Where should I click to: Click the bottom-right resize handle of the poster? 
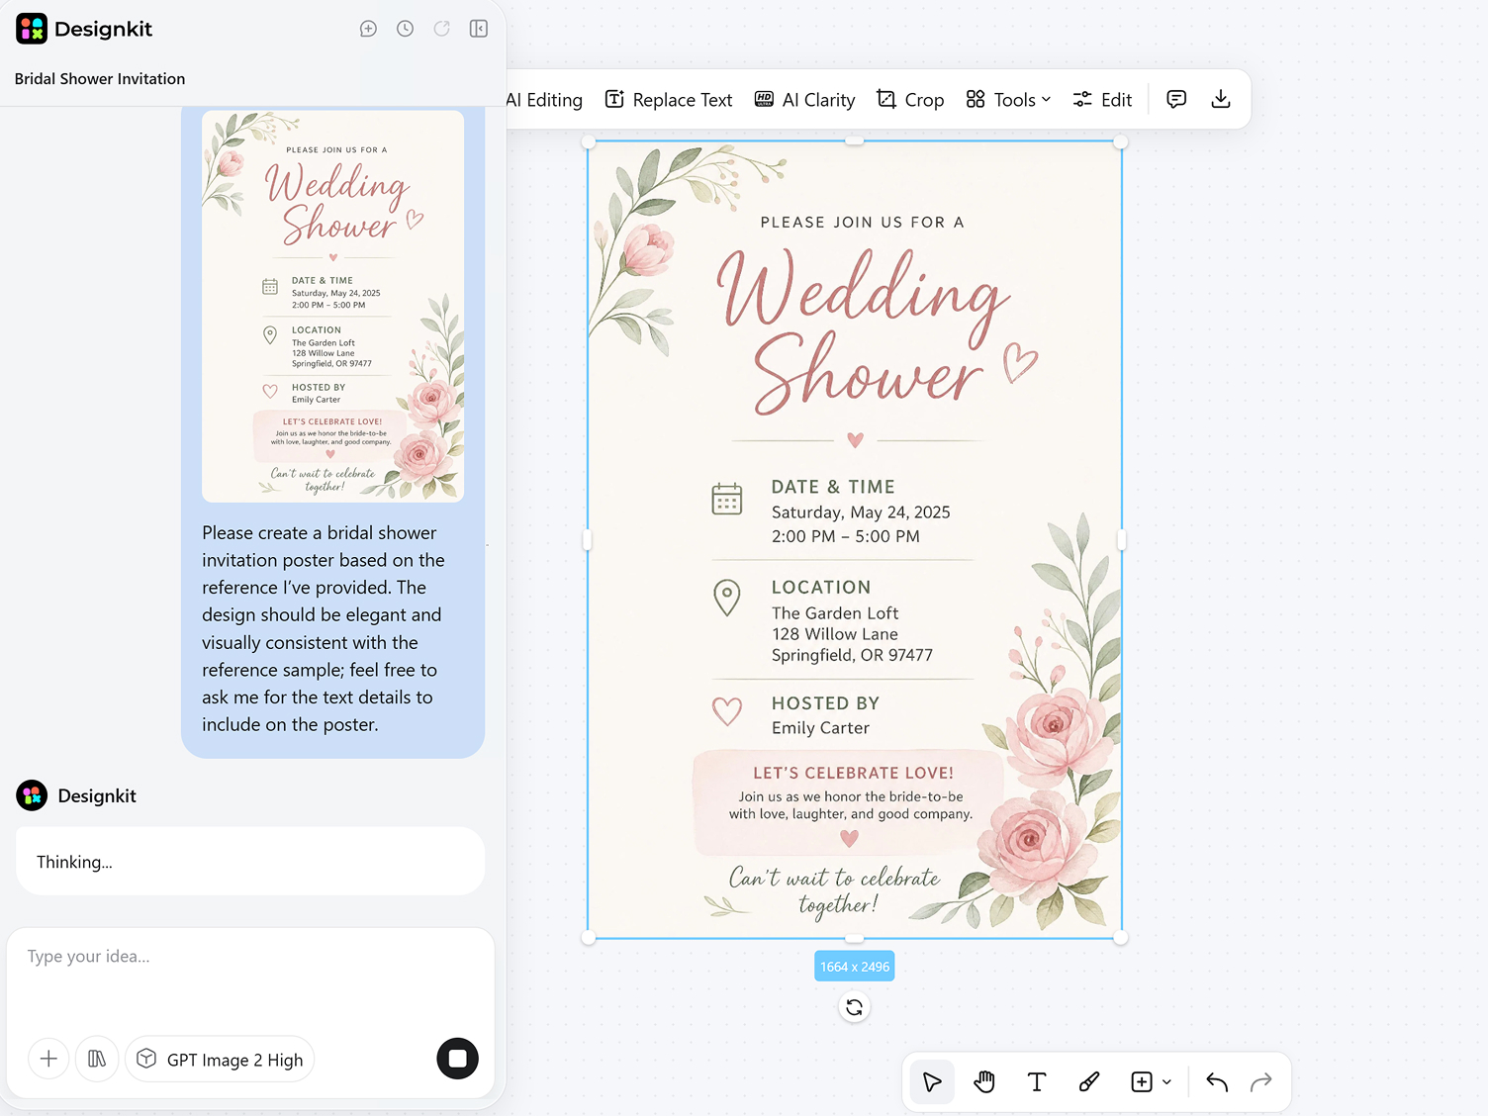1121,938
